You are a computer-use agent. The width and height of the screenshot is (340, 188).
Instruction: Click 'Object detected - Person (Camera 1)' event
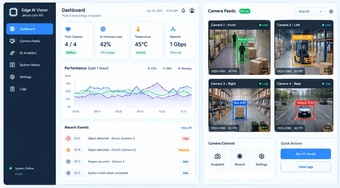coord(111,138)
